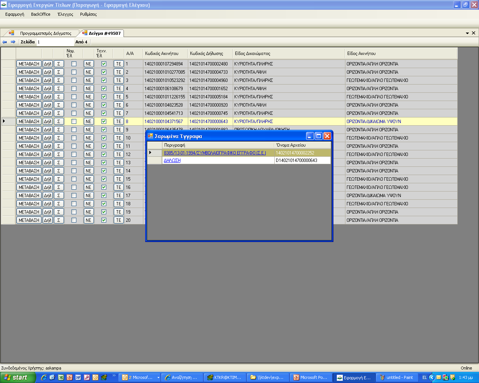
Task: Uncheck Τεχν. Ελ. checkbox in row 19
Action: pos(104,212)
